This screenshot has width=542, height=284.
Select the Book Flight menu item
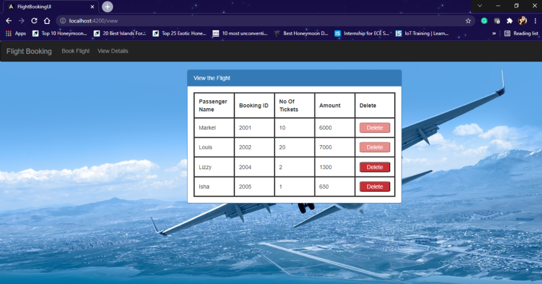point(75,51)
